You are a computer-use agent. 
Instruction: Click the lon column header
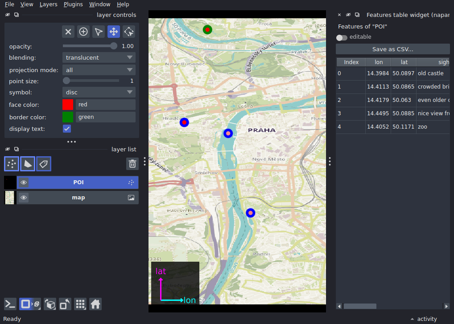[379, 62]
